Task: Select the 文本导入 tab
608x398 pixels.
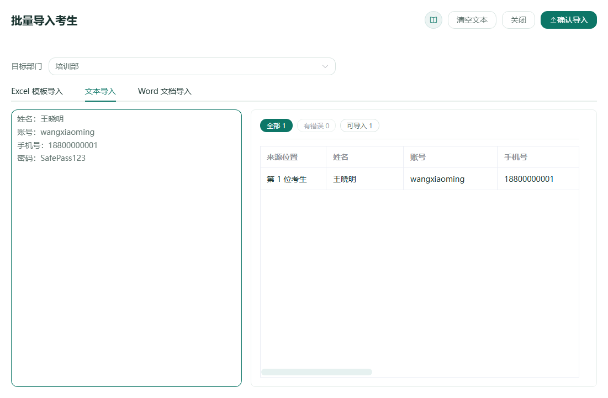Action: click(x=101, y=91)
